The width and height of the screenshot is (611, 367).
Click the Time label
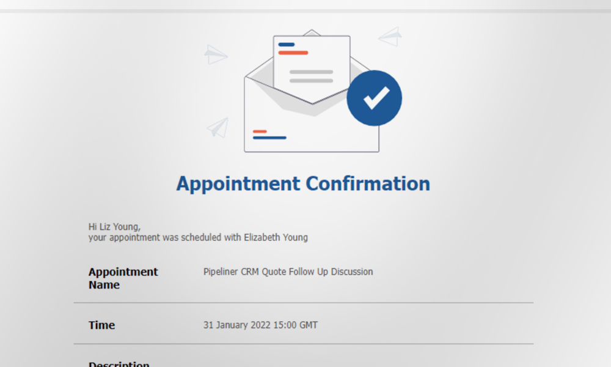pos(101,325)
